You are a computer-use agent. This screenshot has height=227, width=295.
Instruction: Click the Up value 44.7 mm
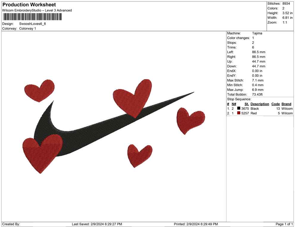[259, 61]
